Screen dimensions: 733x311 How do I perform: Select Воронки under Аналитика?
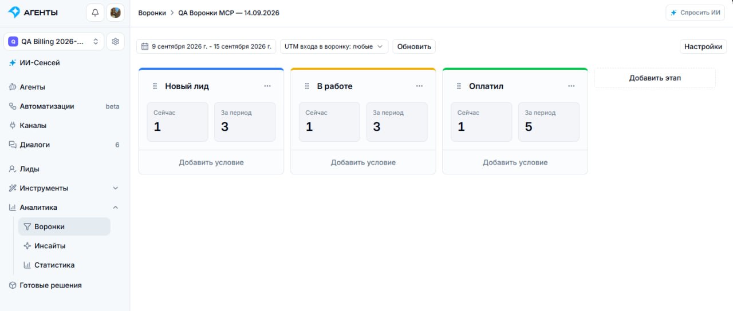pyautogui.click(x=64, y=226)
